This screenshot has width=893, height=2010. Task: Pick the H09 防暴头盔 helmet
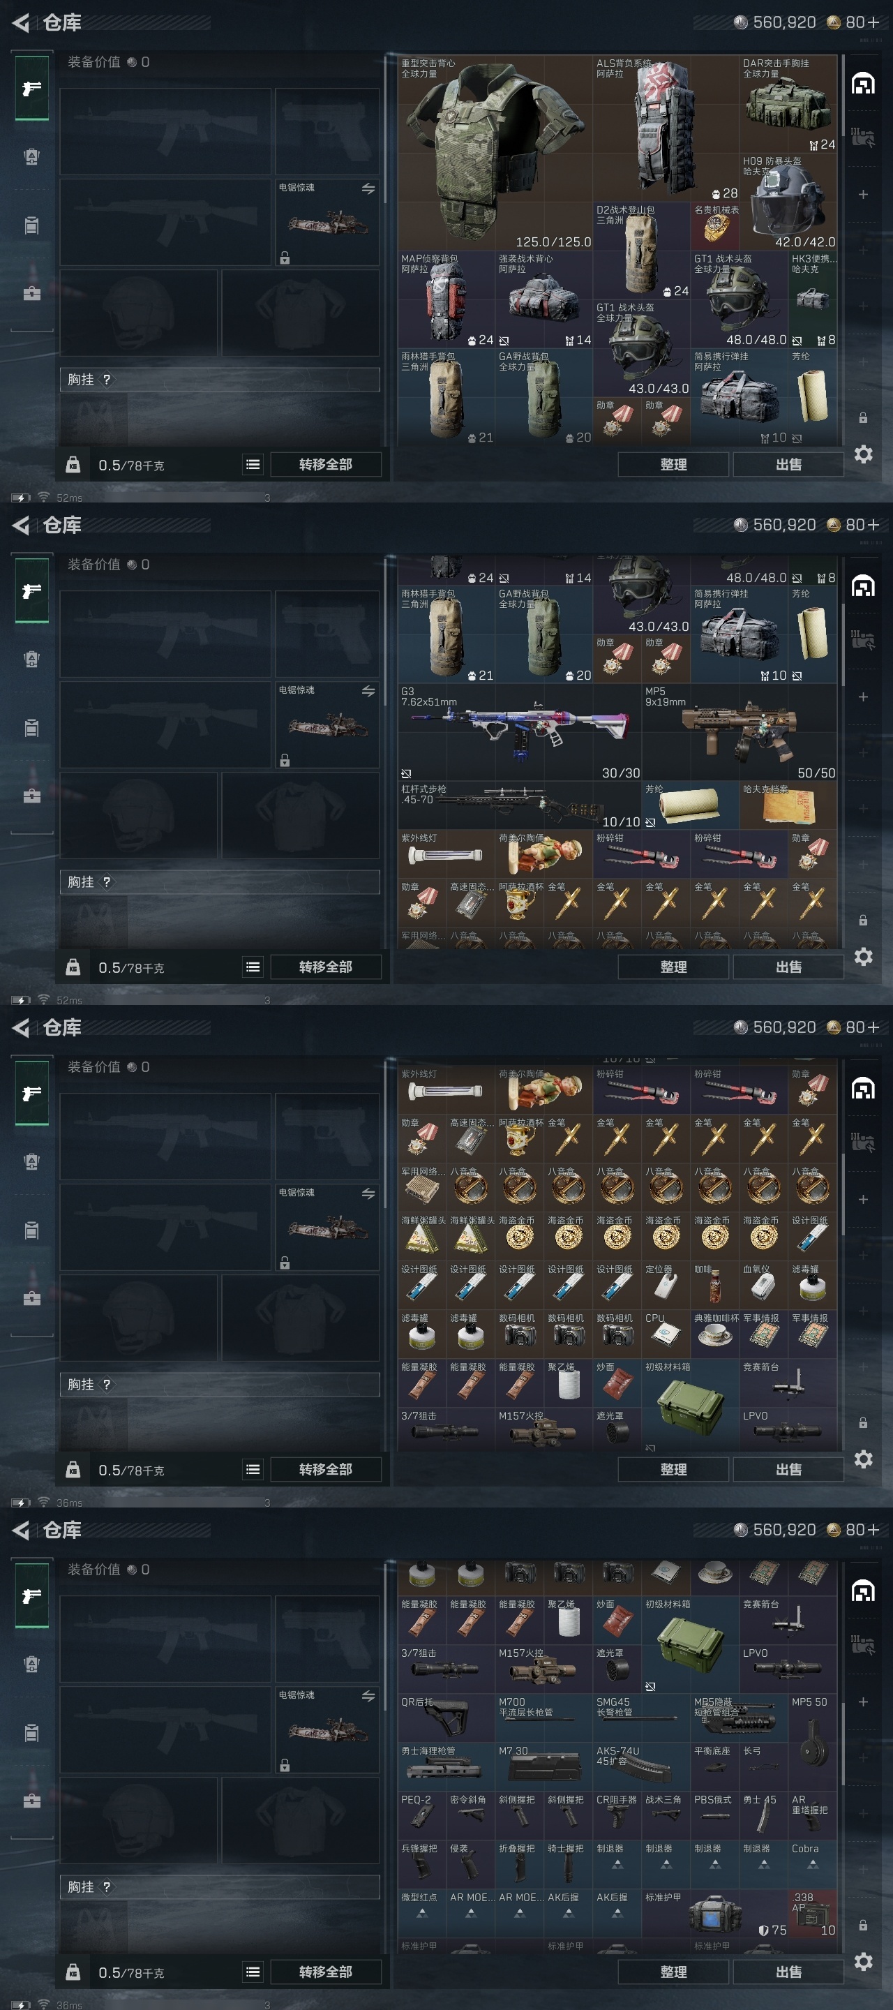(788, 201)
